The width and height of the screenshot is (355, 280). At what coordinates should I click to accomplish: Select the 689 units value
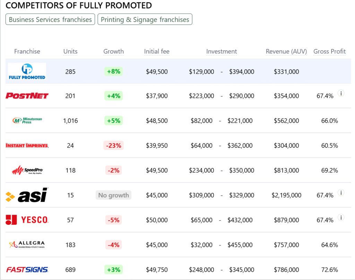[70, 270]
